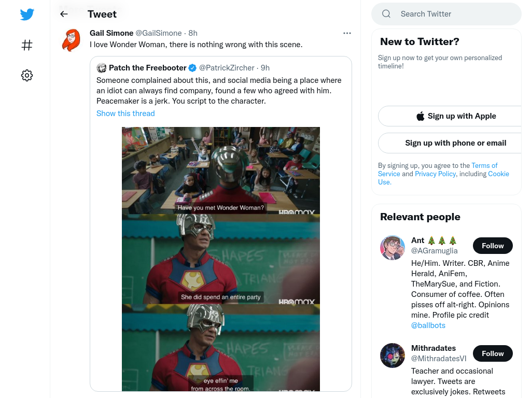Open the tweet's more options menu
The width and height of the screenshot is (531, 398).
pyautogui.click(x=347, y=33)
